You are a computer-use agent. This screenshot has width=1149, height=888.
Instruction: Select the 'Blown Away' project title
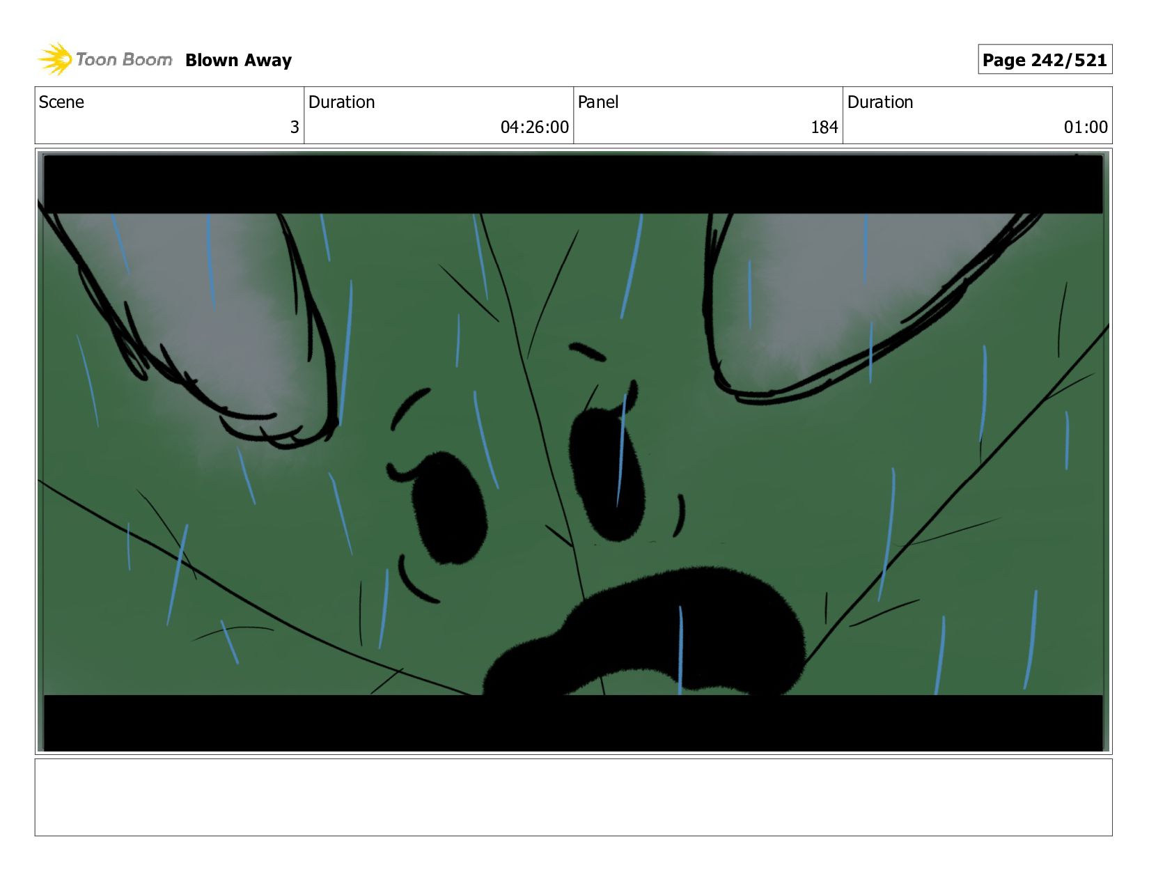click(x=238, y=61)
